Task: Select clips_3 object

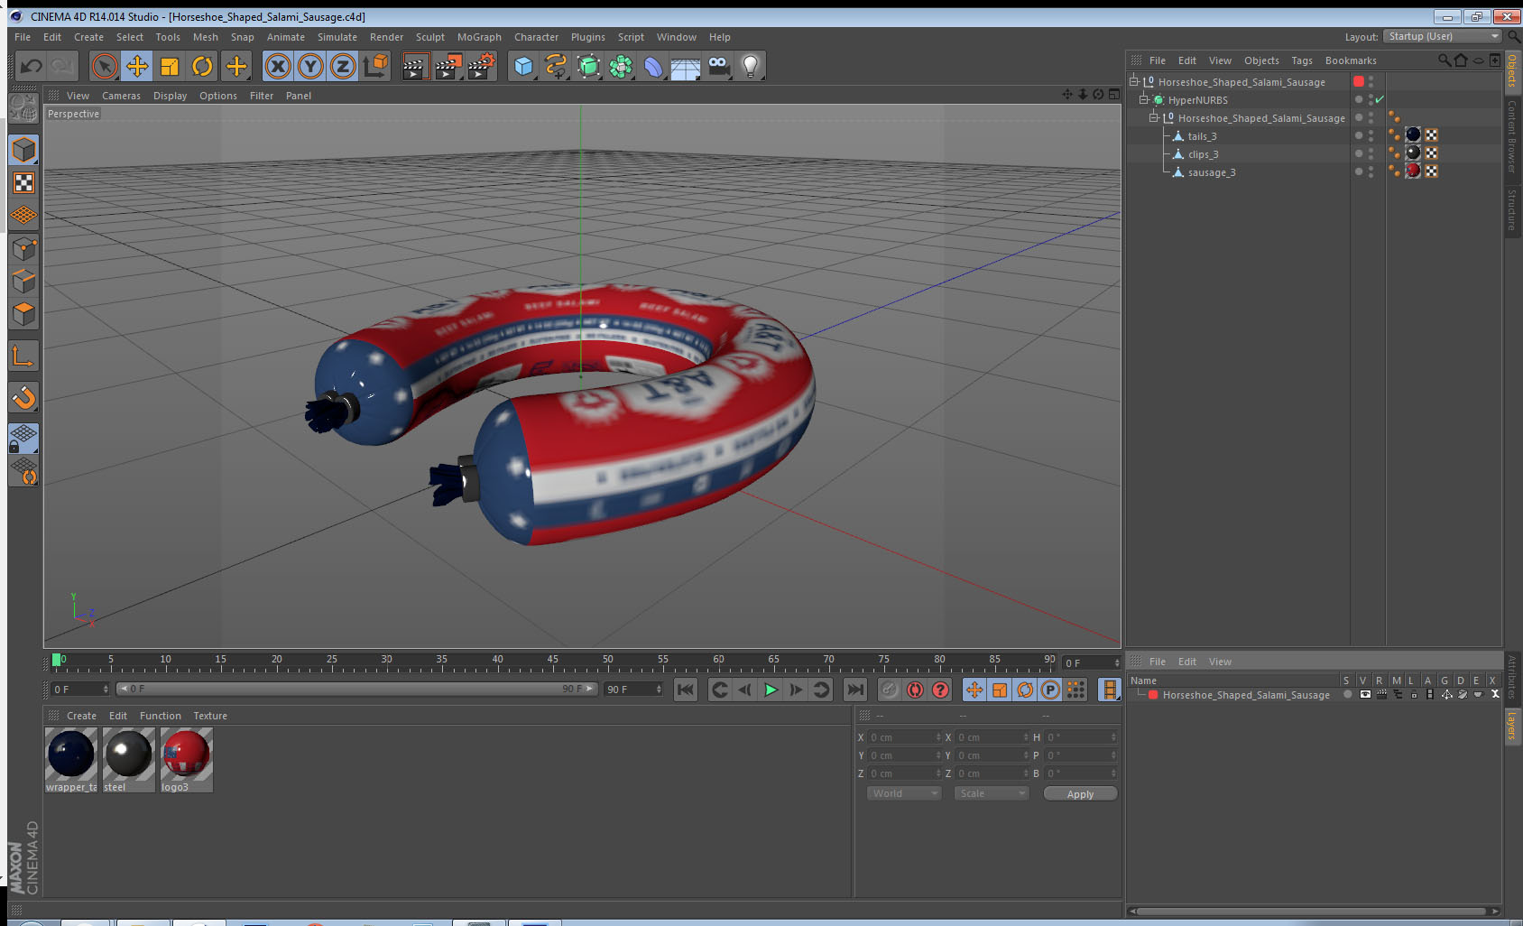Action: 1203,154
